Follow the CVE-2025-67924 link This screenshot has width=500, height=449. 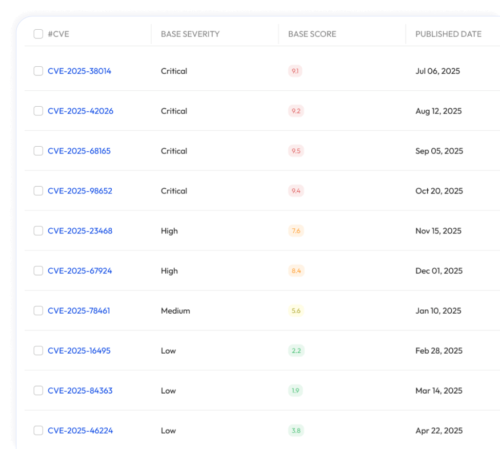pos(80,270)
